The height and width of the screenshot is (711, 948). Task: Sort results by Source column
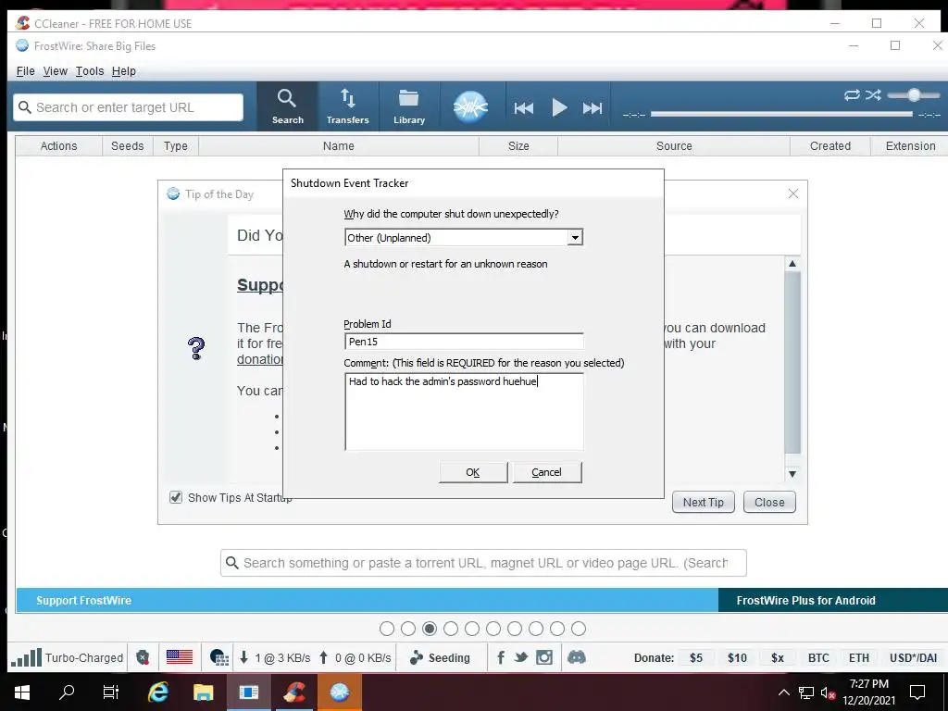coord(674,145)
